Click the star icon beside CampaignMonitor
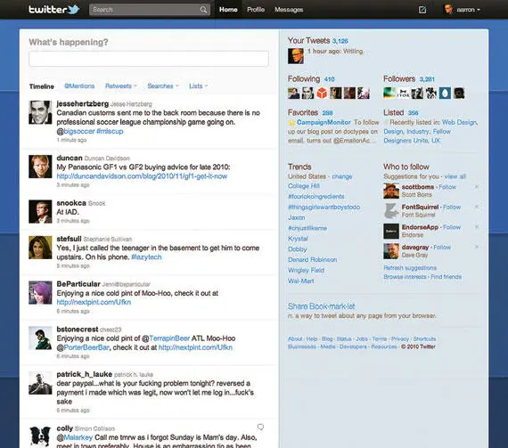 (291, 122)
